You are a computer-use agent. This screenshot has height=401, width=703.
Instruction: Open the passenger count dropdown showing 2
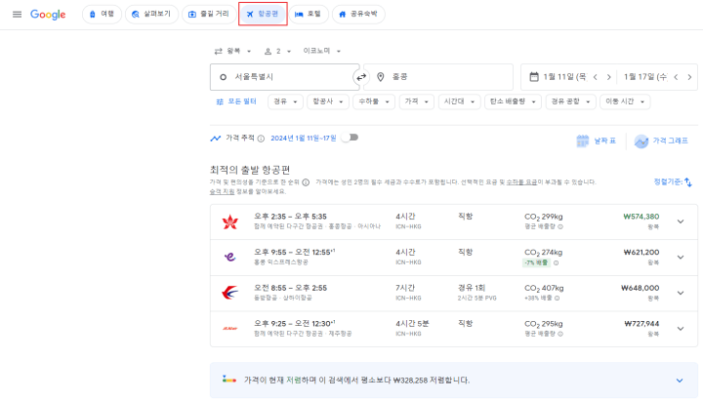pos(278,51)
